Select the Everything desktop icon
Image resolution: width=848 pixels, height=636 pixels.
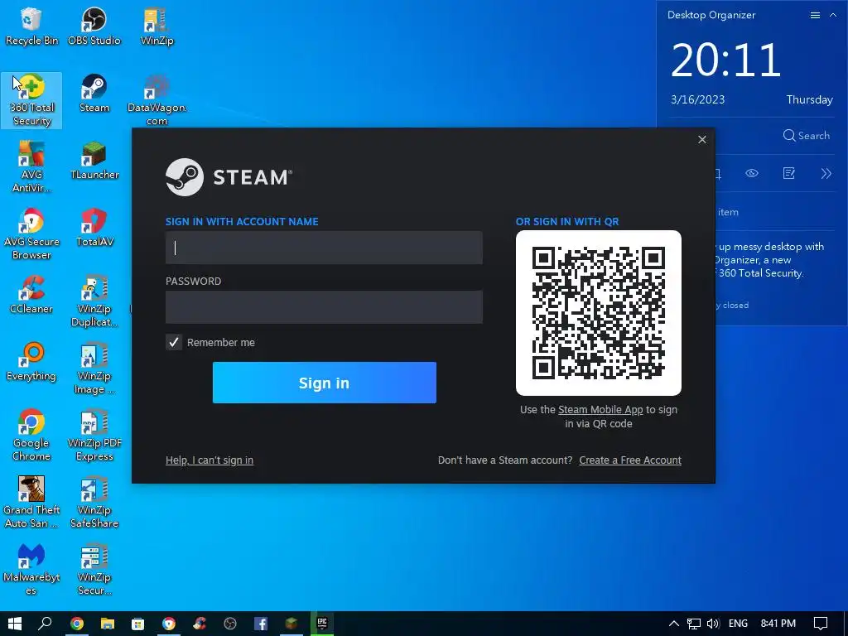coord(31,362)
